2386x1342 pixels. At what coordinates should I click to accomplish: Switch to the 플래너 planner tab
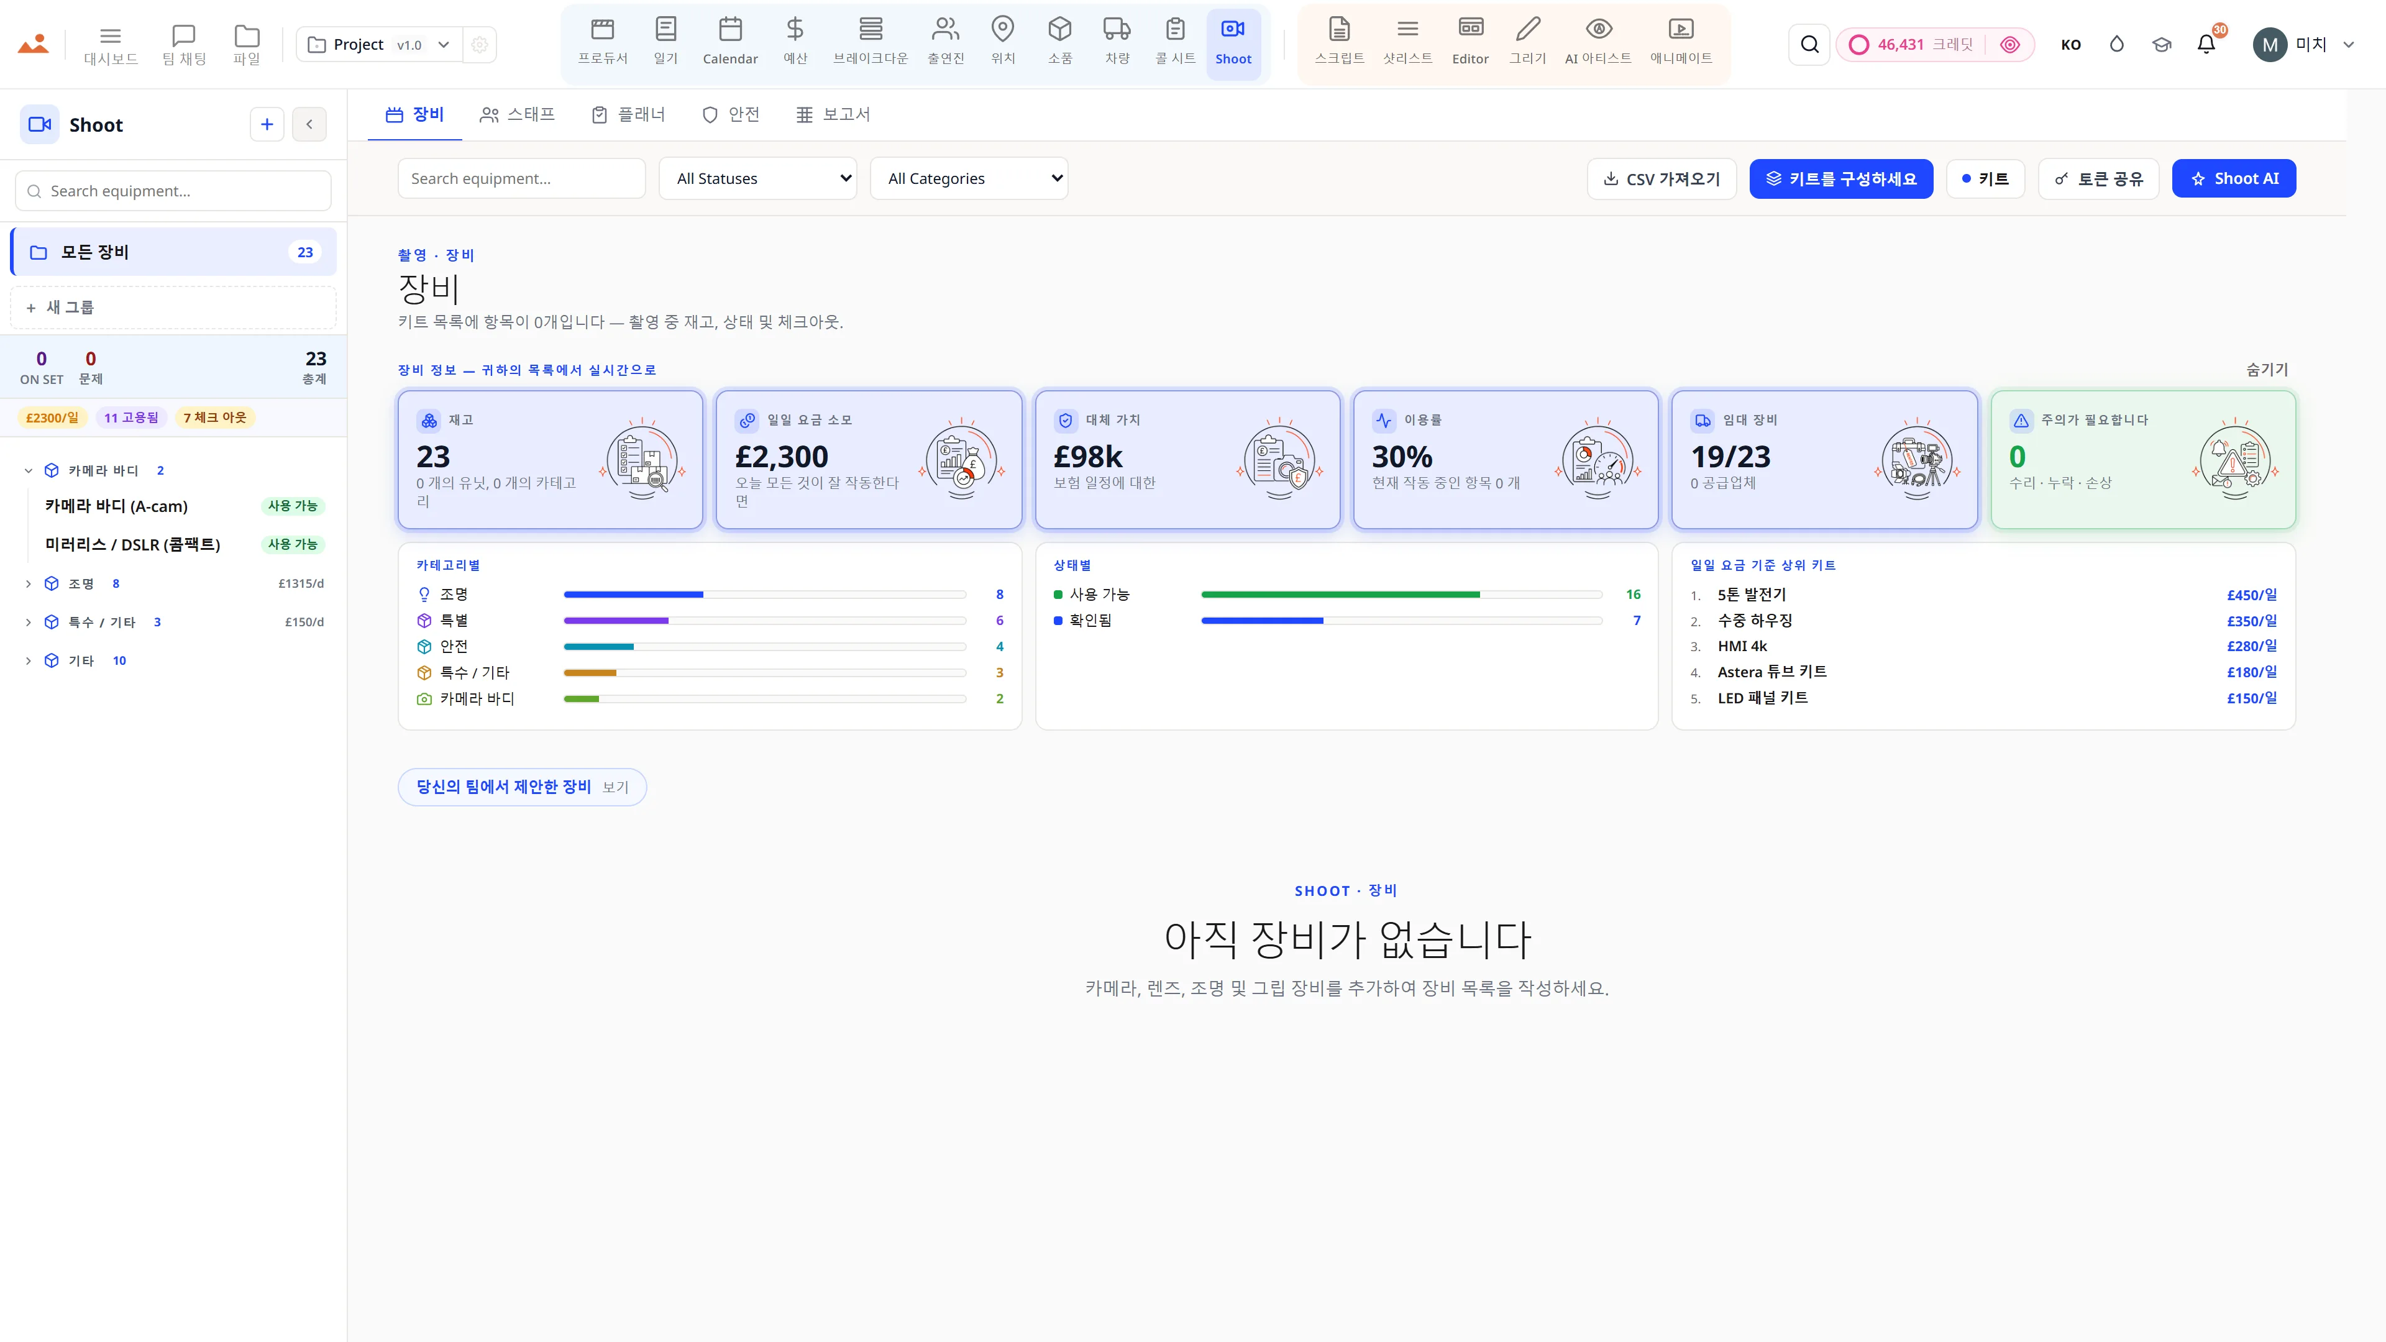click(x=629, y=115)
